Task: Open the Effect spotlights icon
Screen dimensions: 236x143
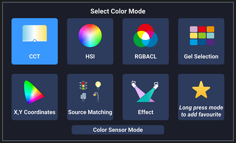Action: (145, 92)
